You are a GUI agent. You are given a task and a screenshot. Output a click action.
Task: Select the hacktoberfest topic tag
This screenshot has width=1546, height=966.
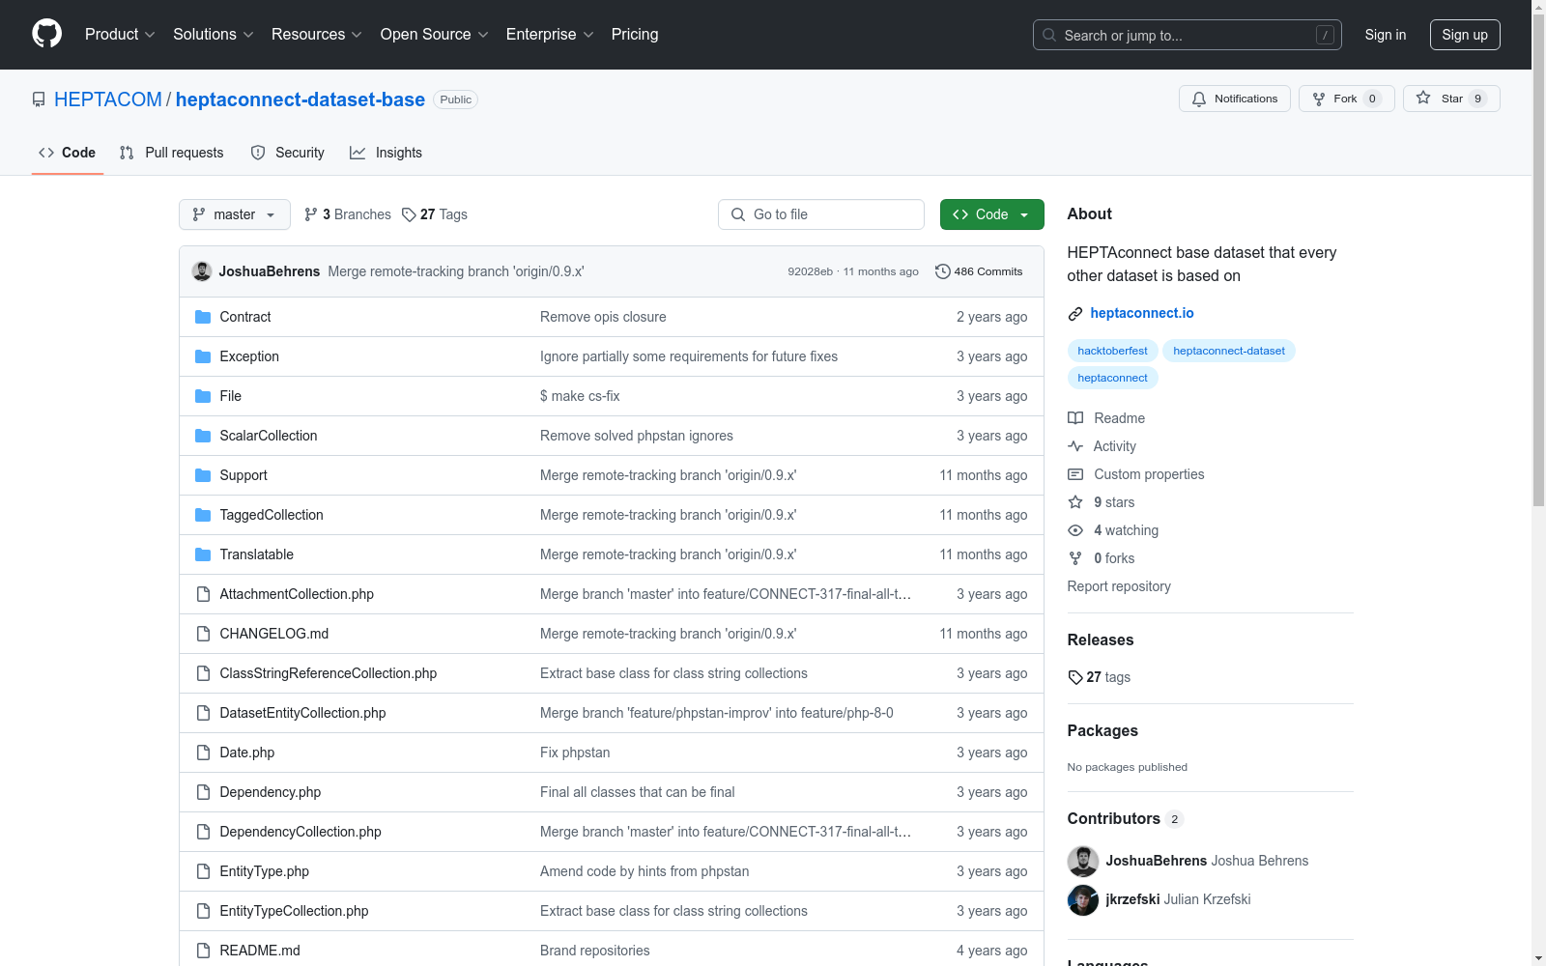click(1112, 351)
